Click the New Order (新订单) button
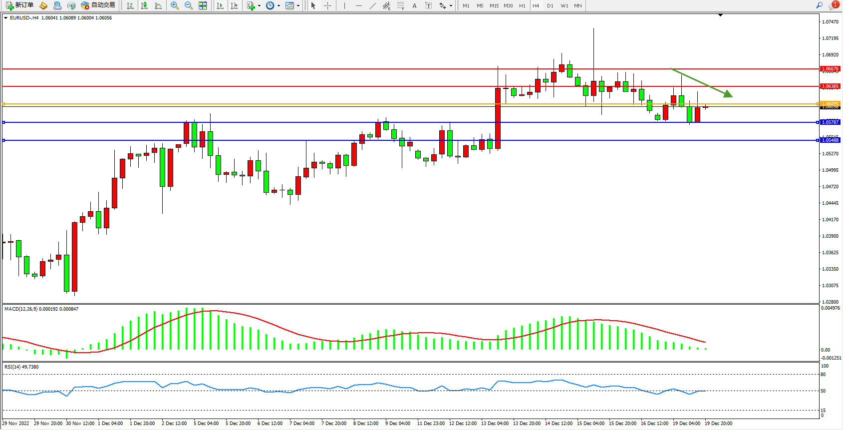 click(20, 5)
